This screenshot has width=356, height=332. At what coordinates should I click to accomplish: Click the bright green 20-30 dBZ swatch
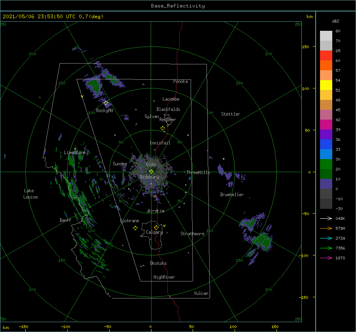[326, 164]
